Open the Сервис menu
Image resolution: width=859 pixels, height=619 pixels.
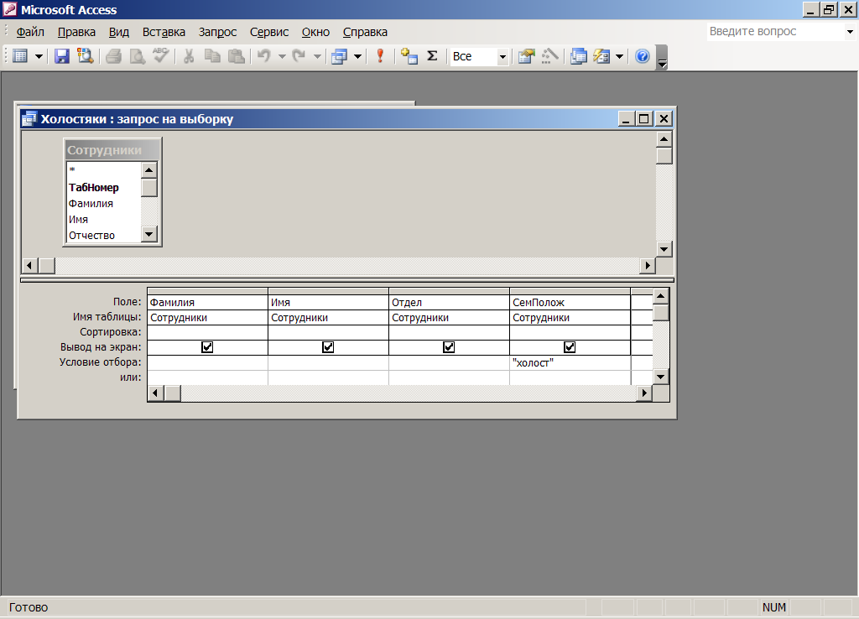[269, 32]
